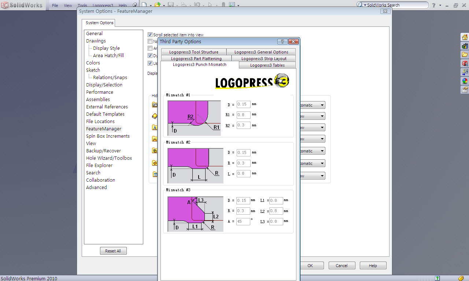Toggle the checkbox starting with 'Dy'
This screenshot has width=469, height=281.
150,56
